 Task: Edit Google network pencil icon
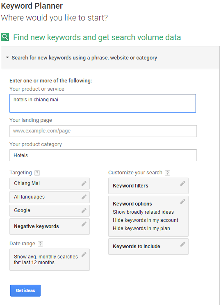pos(84,210)
